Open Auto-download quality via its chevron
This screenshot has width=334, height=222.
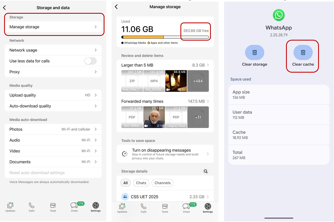[96, 106]
